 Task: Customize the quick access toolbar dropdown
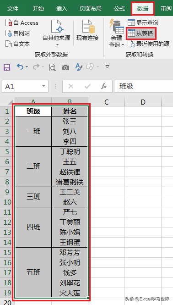[107, 67]
